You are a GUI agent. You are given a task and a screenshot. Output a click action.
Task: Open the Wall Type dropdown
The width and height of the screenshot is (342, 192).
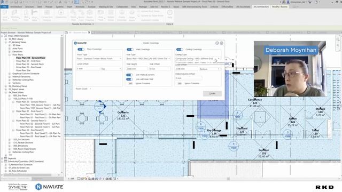coord(149,59)
